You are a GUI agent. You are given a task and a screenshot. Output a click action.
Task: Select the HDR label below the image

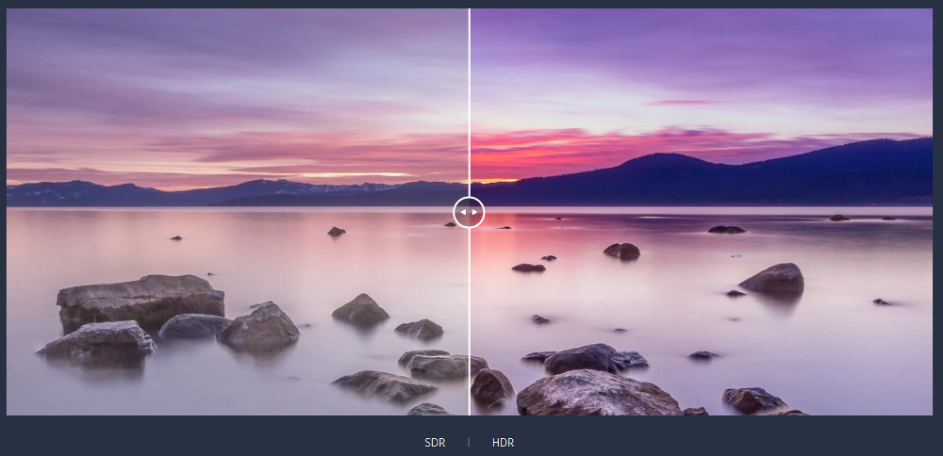[503, 442]
